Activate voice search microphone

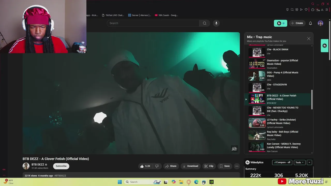coord(216,23)
